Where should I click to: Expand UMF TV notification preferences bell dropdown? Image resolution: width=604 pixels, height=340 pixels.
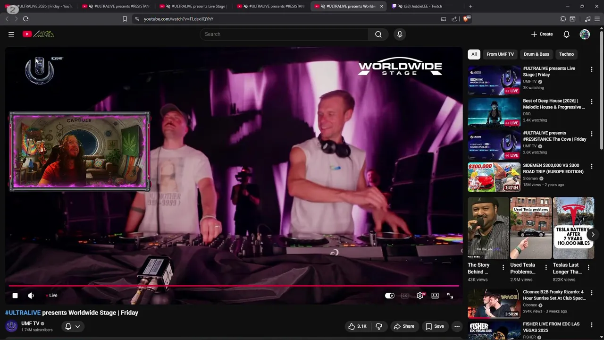coord(73,326)
